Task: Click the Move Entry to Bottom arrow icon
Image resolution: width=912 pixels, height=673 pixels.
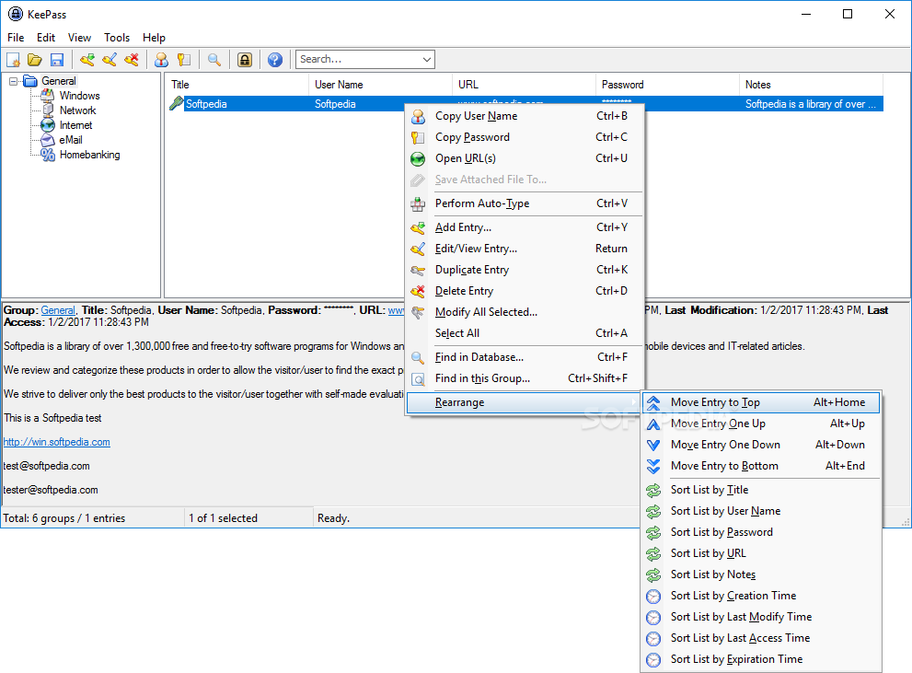Action: [x=653, y=466]
